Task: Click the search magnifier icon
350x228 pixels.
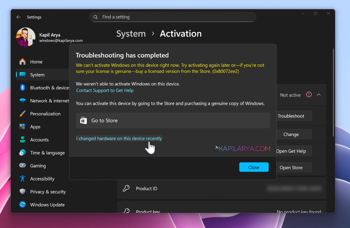Action: 96,17
